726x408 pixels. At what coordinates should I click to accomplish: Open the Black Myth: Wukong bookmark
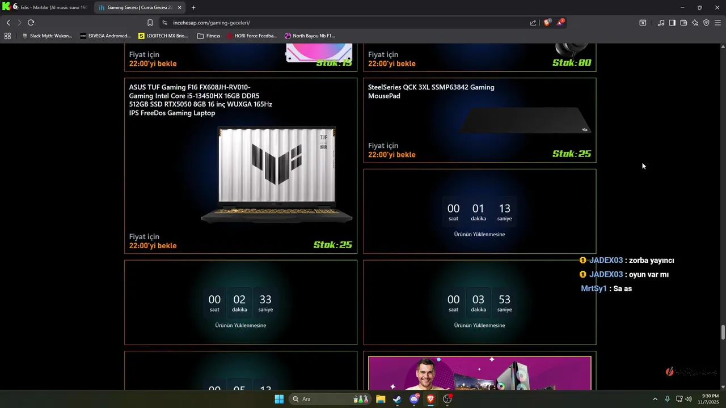(47, 36)
